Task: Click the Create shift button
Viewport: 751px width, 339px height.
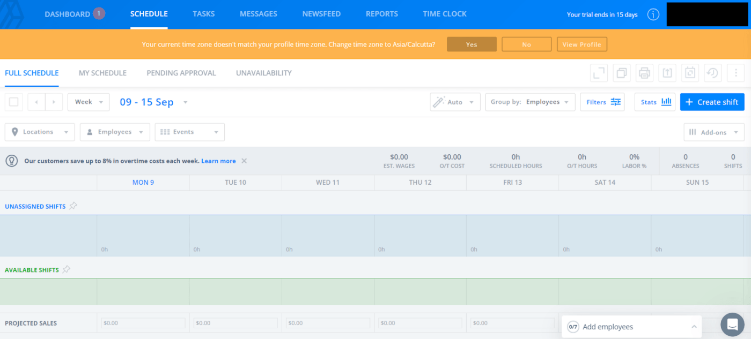Action: pos(712,102)
